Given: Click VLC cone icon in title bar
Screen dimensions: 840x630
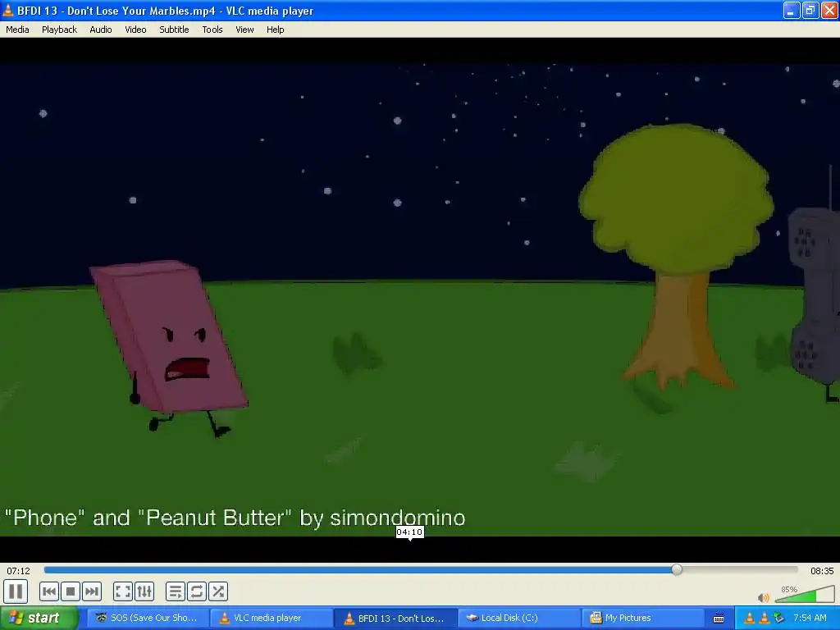Looking at the screenshot, I should tap(8, 10).
